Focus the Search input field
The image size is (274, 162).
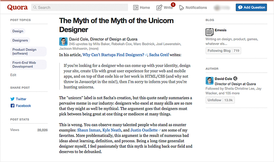[79, 7]
